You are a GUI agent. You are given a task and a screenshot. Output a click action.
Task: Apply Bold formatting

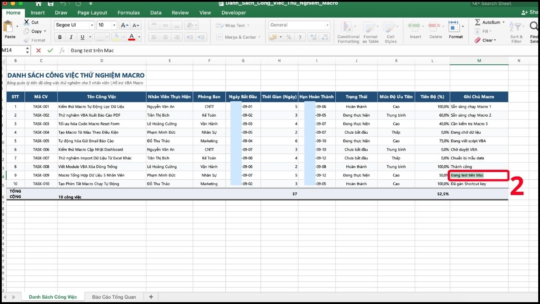coord(60,37)
